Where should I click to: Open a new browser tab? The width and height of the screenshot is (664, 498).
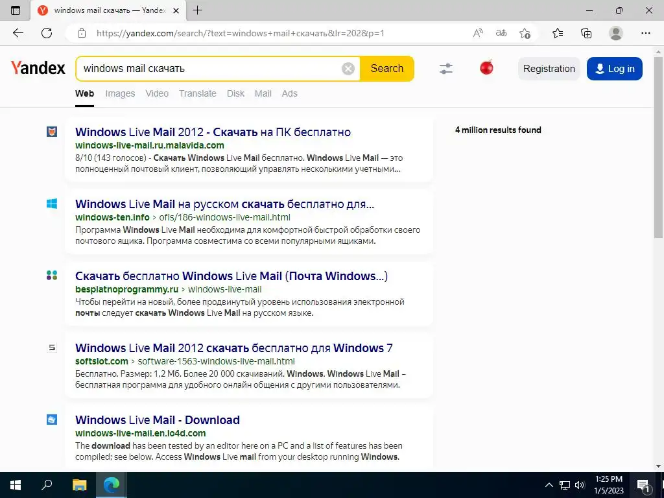pos(197,10)
